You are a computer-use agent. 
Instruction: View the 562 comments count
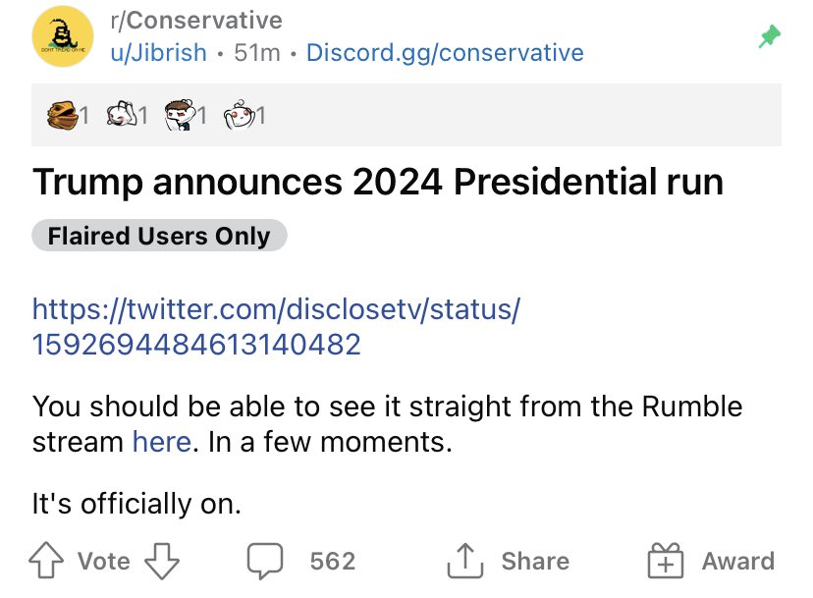click(333, 561)
